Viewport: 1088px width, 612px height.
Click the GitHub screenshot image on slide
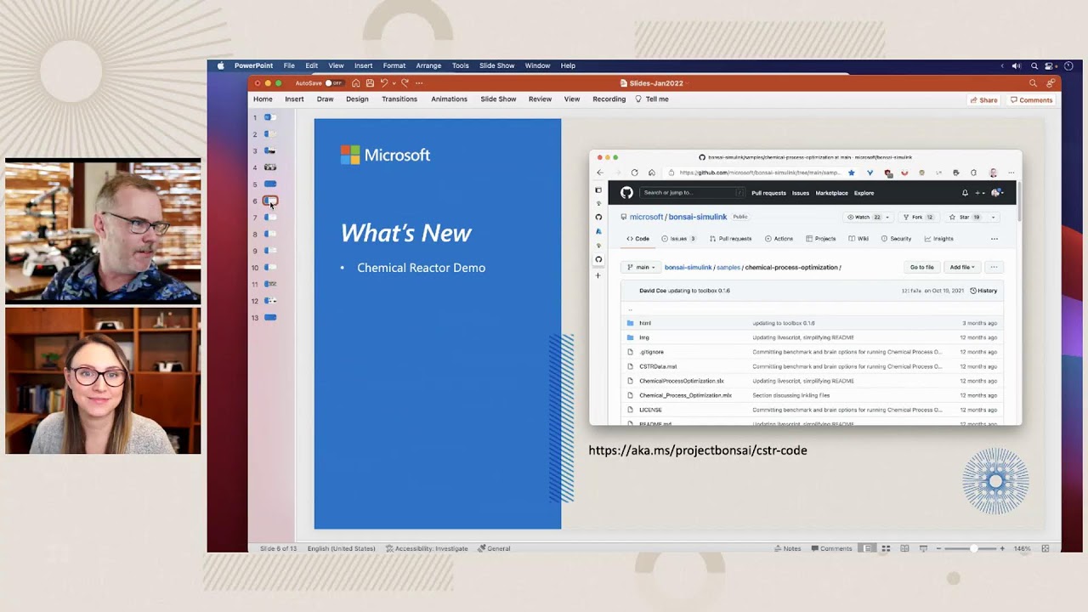pos(805,287)
